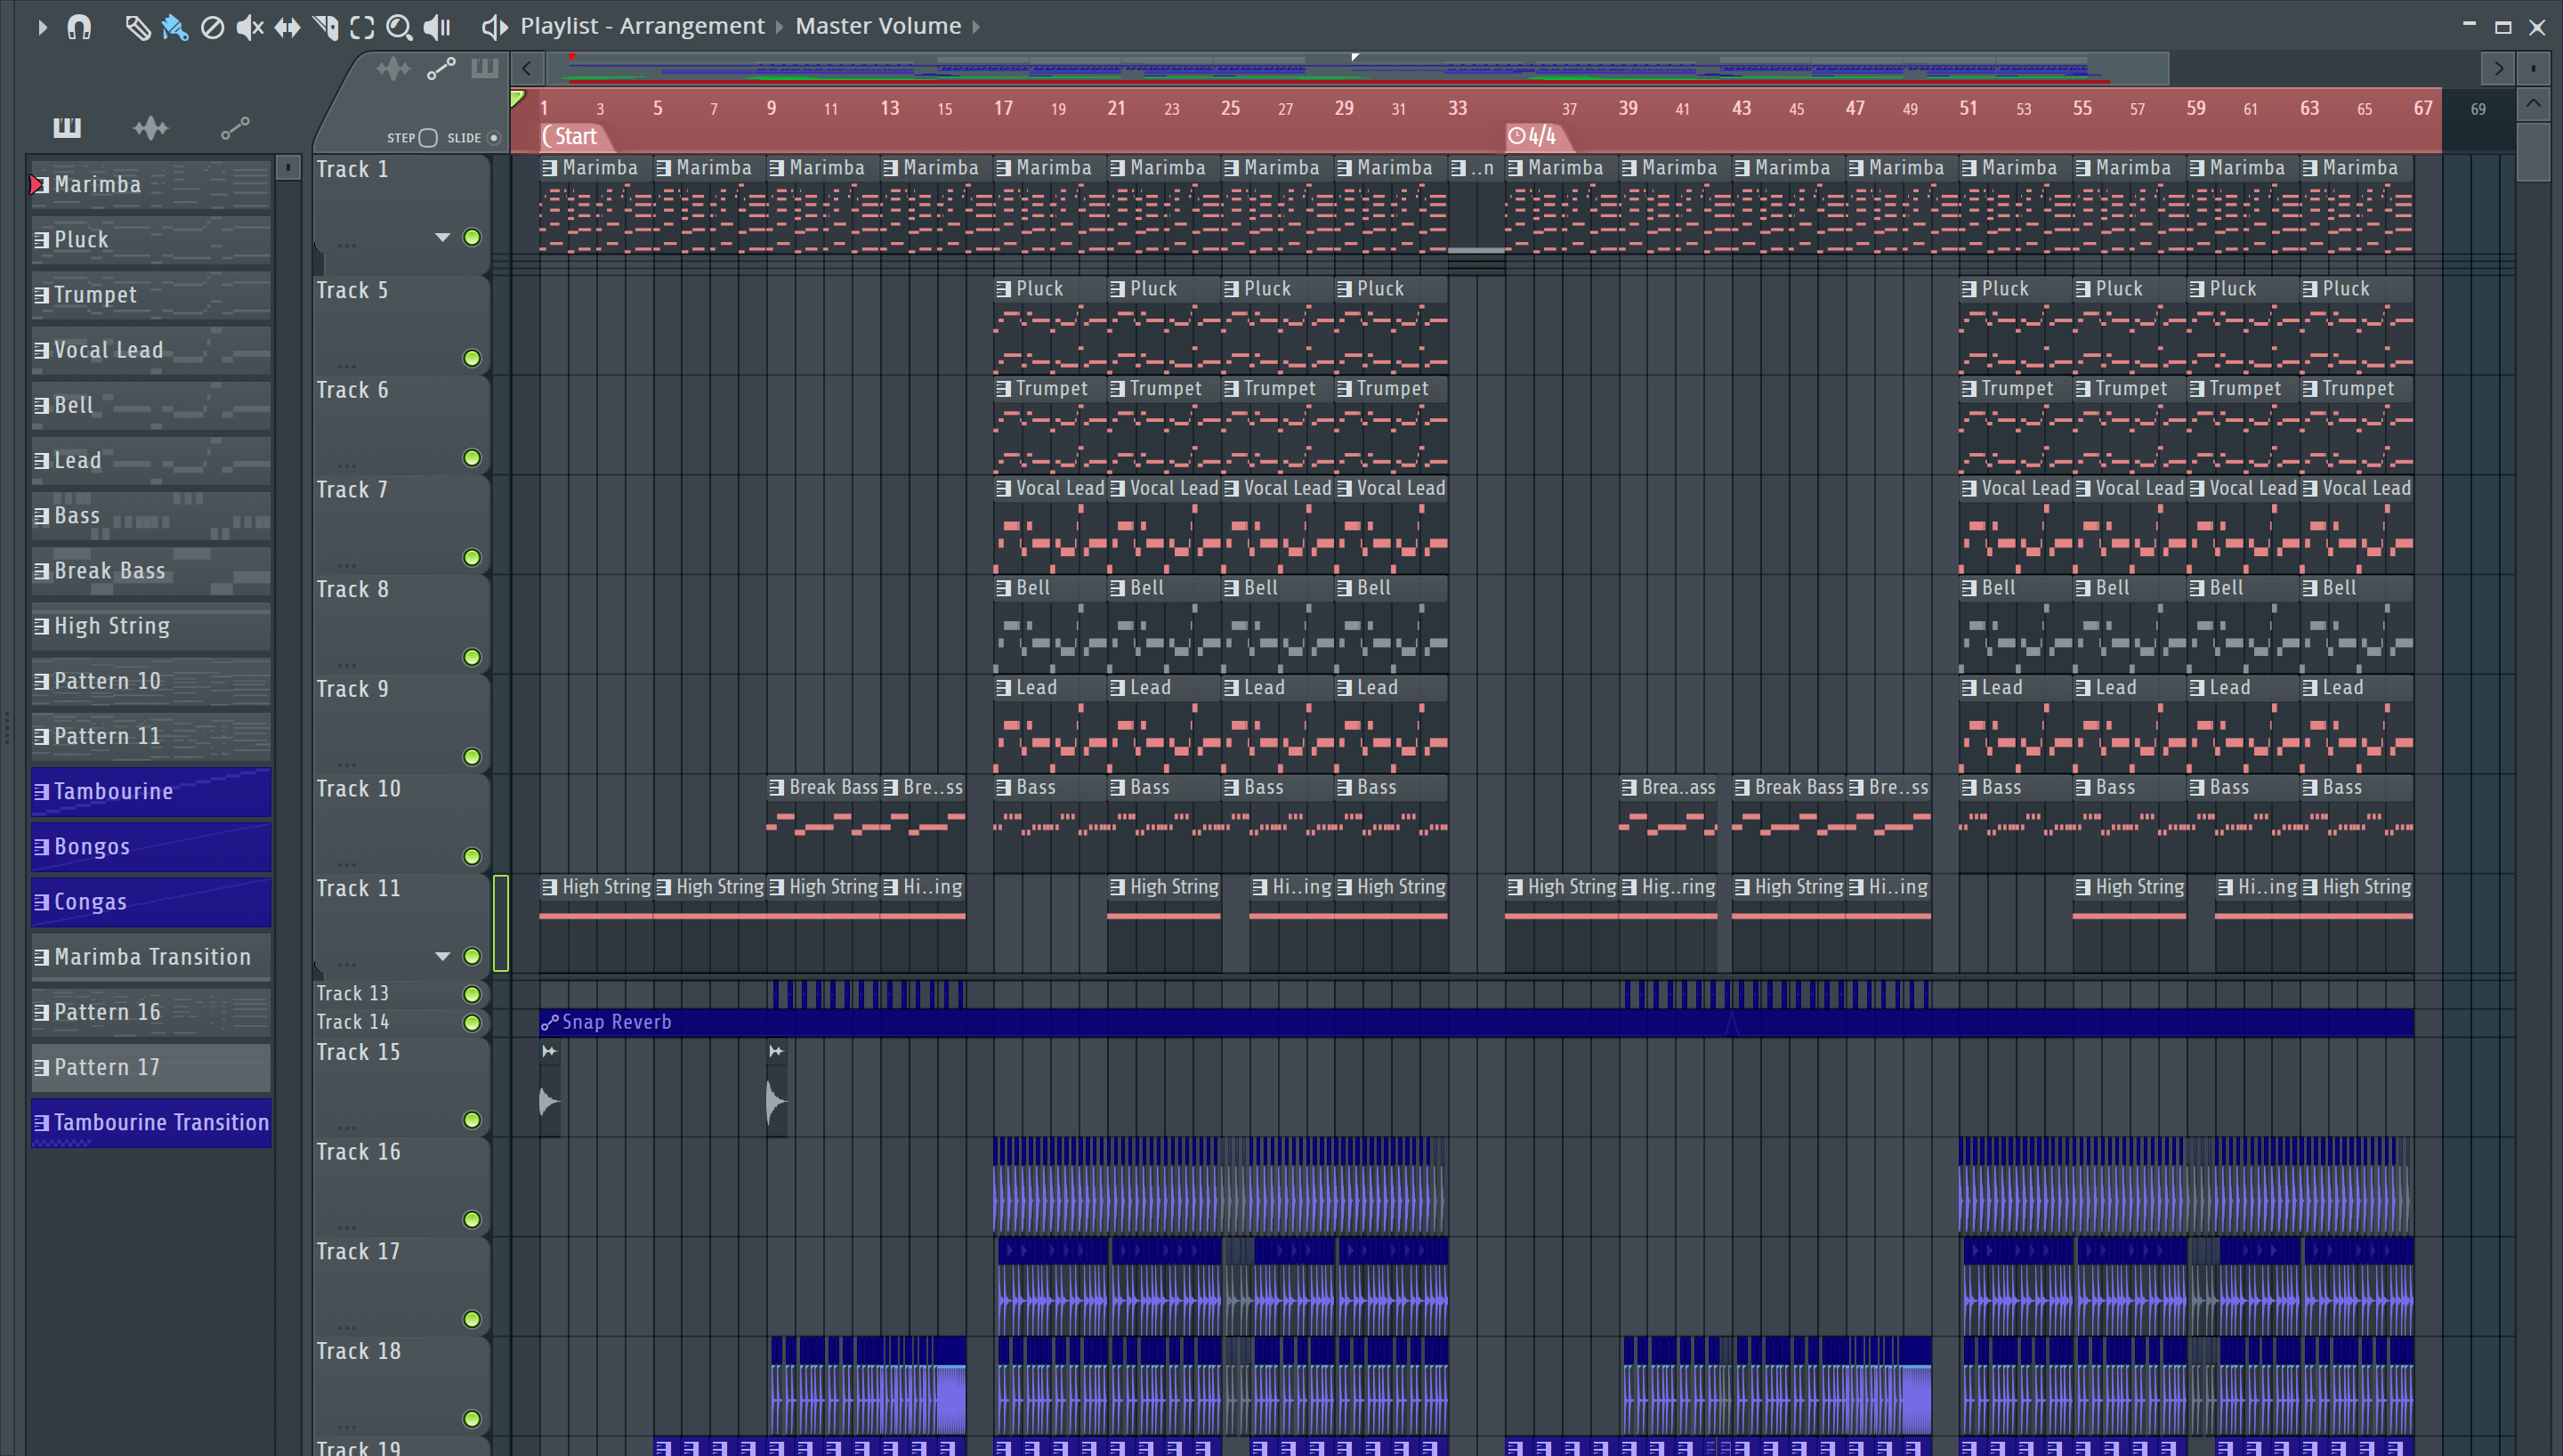Mute Track 7 with its green LED

point(472,557)
